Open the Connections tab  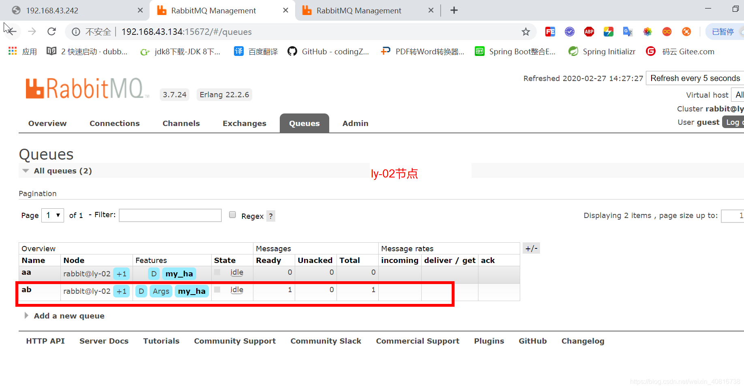(115, 123)
